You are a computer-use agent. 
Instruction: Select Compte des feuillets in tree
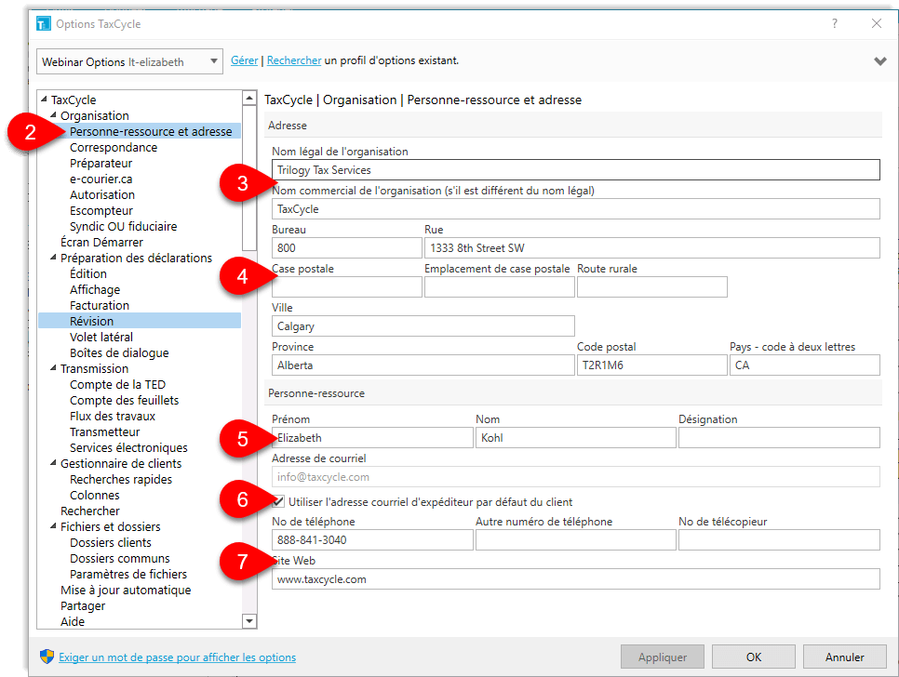(x=124, y=401)
